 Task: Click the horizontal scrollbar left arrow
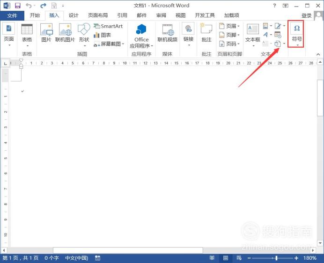click(3, 250)
